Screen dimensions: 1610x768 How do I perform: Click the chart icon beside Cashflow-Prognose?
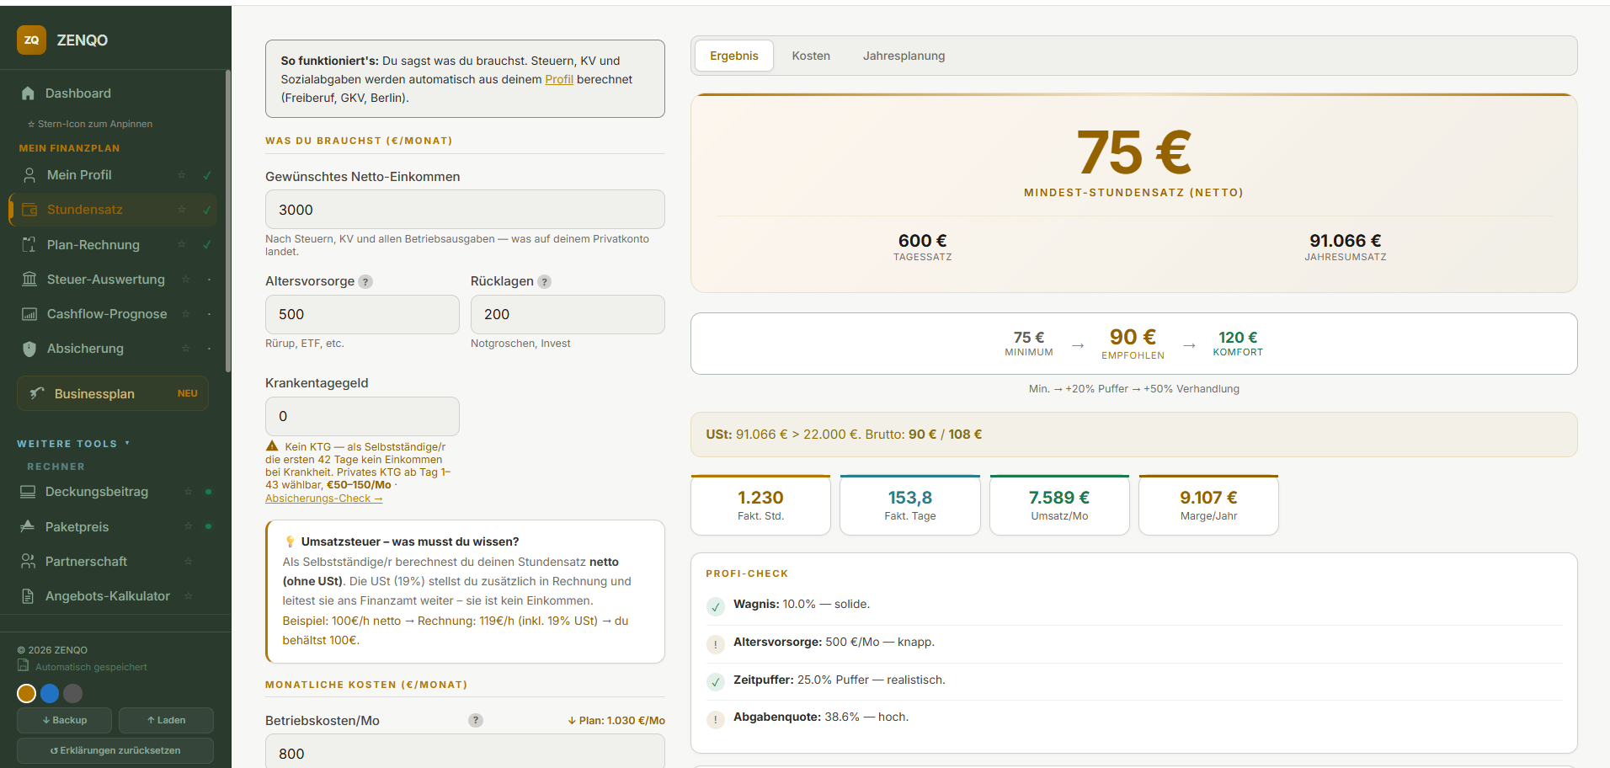29,314
